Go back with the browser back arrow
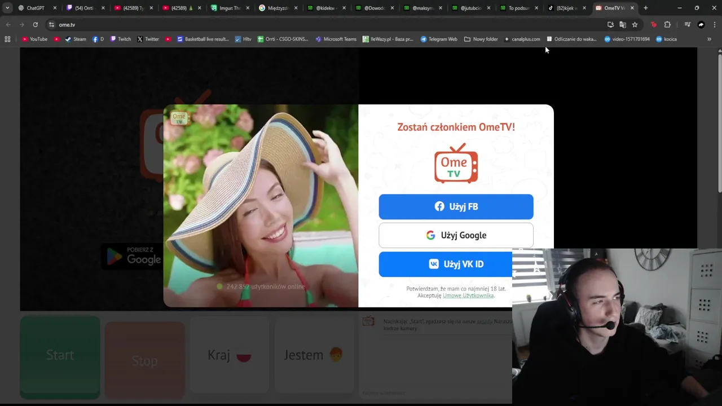The width and height of the screenshot is (722, 406). pyautogui.click(x=8, y=25)
